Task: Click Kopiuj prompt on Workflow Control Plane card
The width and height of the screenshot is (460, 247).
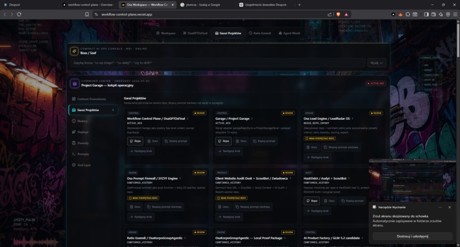Action: point(176,141)
